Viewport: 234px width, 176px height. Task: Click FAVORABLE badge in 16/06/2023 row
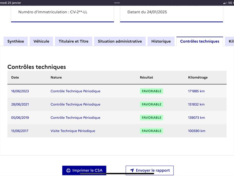coord(152,91)
